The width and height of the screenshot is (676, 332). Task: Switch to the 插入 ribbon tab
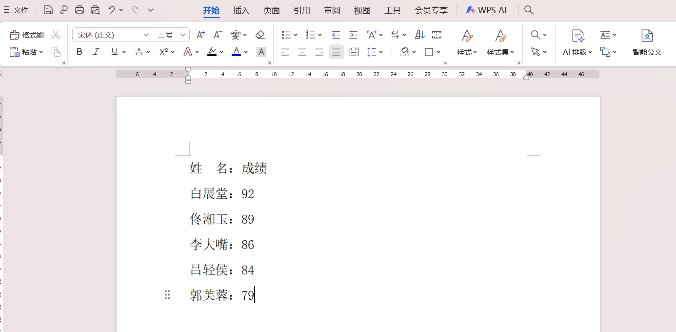[x=241, y=10]
